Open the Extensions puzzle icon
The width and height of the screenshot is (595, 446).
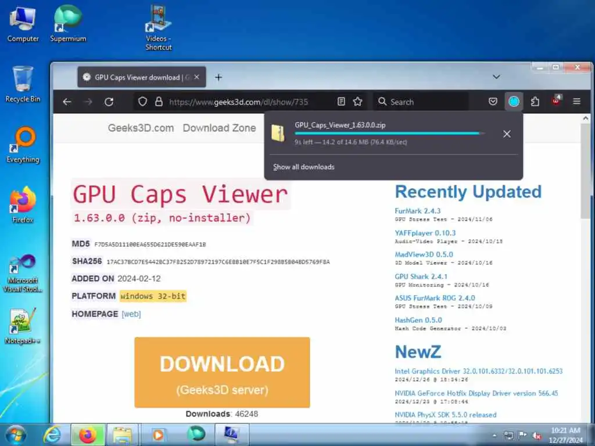(535, 102)
